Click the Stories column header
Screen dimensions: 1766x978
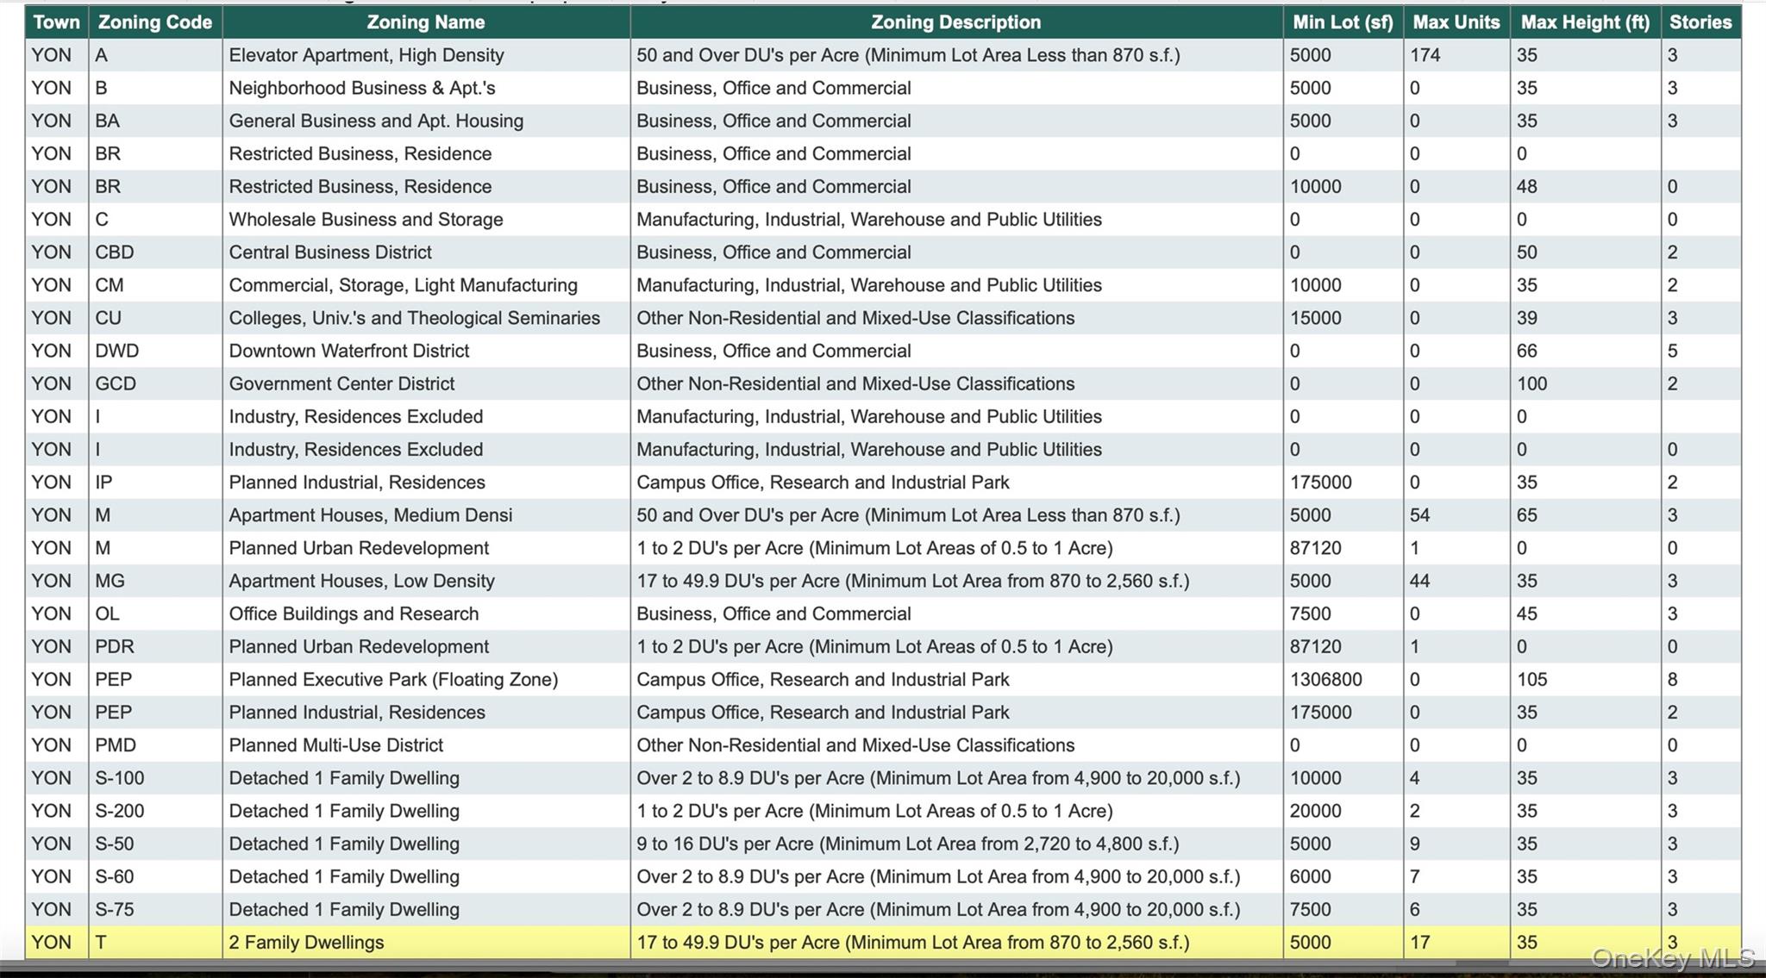1700,22
